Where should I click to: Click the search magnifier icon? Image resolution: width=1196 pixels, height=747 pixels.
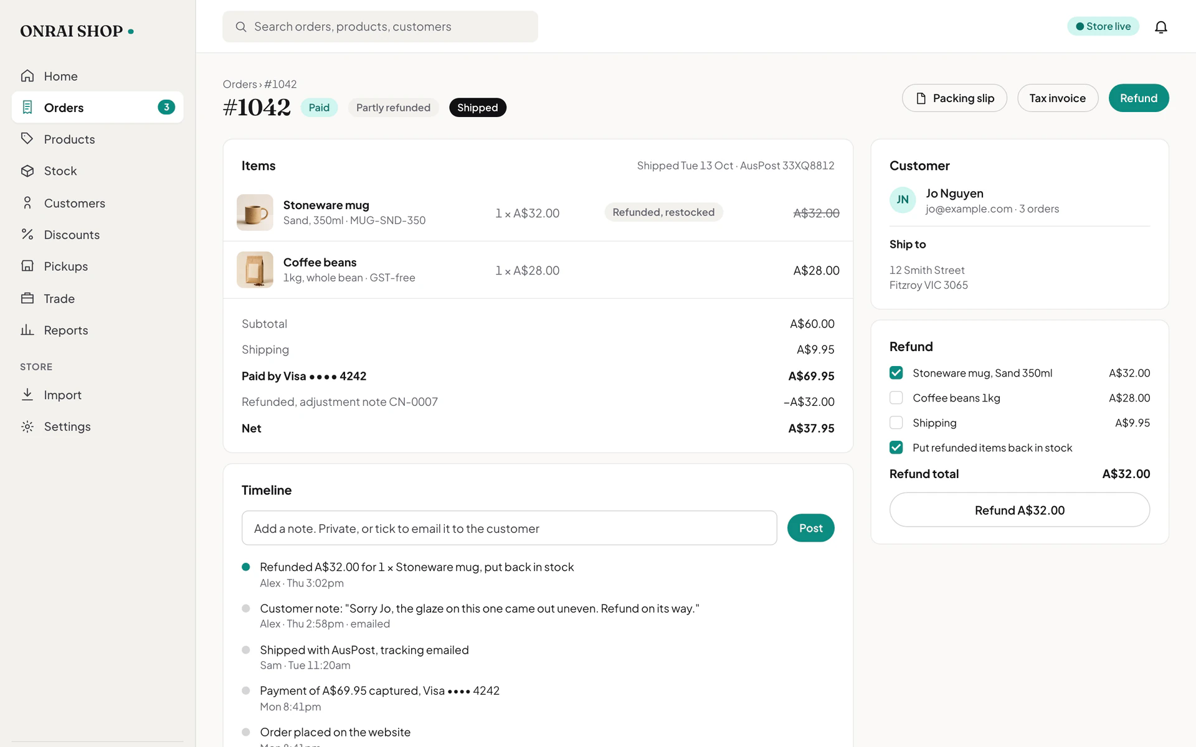point(241,27)
